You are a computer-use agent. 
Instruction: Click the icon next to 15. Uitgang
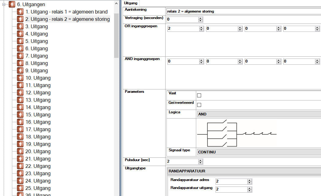(x=20, y=115)
